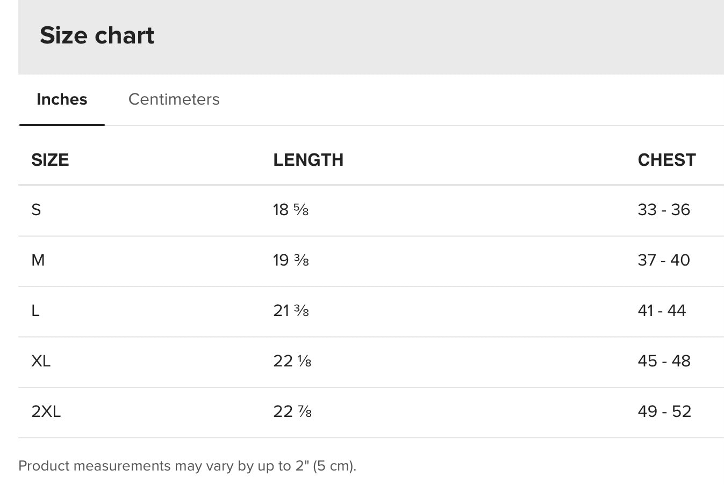724x485 pixels.
Task: Click the 19 ⅜ length value
Action: click(x=291, y=260)
